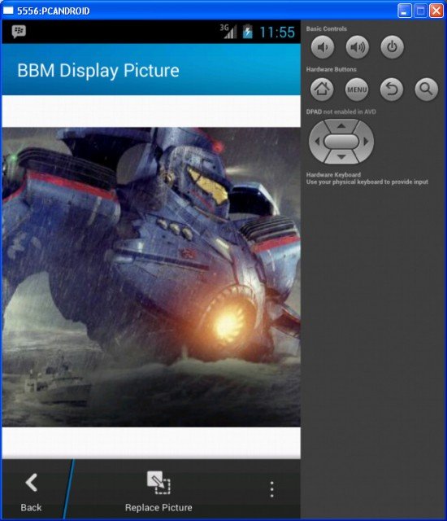The height and width of the screenshot is (521, 447).
Task: Click the emulator window title bar icon
Action: pos(8,11)
